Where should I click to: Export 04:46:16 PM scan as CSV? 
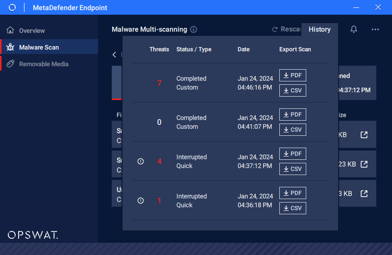293,90
